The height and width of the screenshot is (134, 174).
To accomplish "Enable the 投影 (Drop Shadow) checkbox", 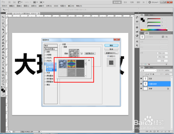I will (x=46, y=52).
